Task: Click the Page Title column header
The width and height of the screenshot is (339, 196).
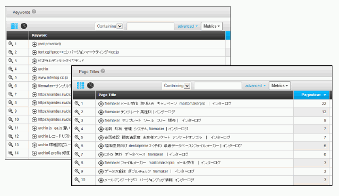Action: [194, 95]
